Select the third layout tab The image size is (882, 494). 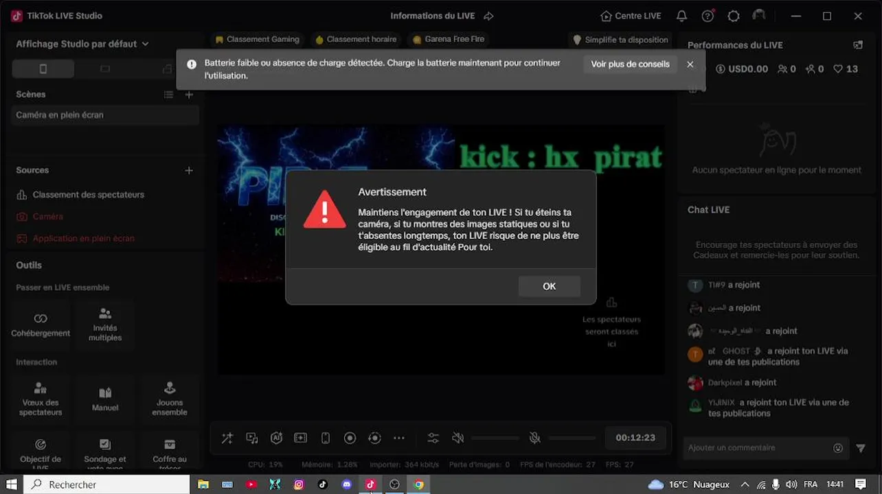[167, 69]
